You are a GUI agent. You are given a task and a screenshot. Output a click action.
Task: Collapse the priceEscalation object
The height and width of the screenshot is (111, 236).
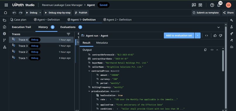click(x=89, y=91)
